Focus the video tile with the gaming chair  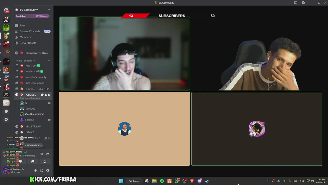click(x=257, y=53)
